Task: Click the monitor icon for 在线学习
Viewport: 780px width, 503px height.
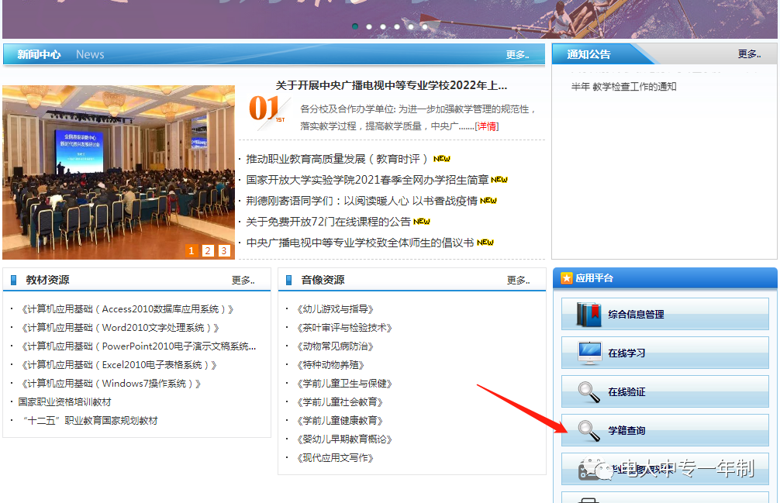Action: coord(589,353)
